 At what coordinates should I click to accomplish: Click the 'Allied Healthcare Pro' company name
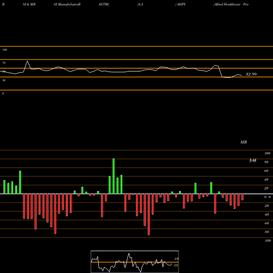pyautogui.click(x=231, y=4)
